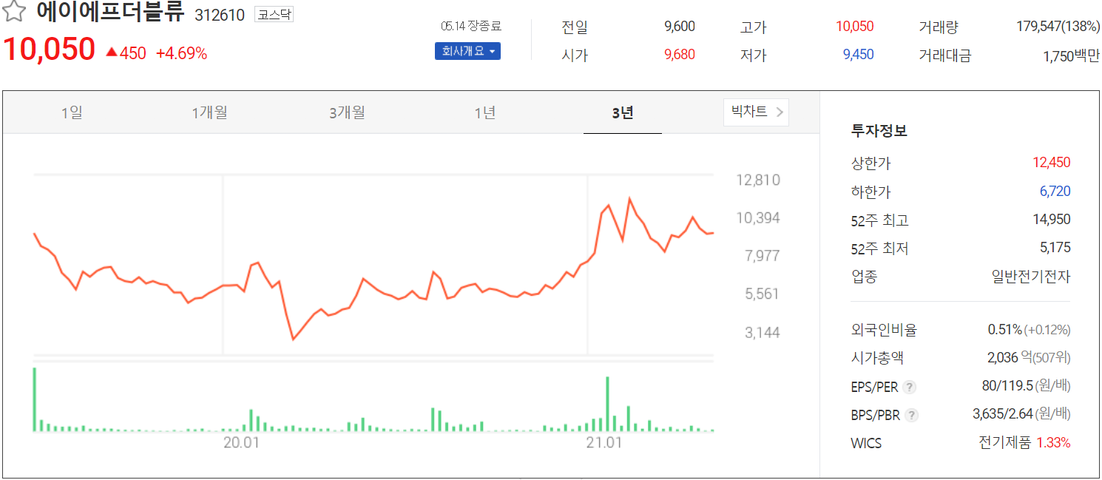
Task: Click 시가 value 9,680
Action: [680, 54]
